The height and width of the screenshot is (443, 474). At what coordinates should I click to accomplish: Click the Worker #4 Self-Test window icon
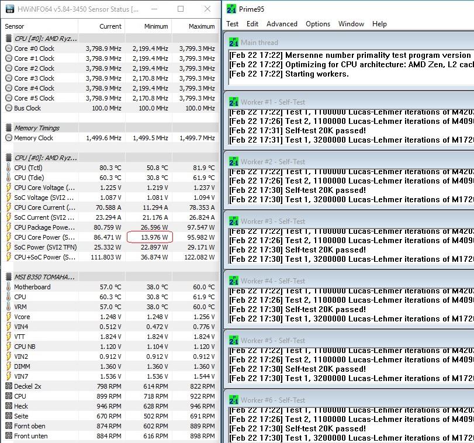[233, 281]
